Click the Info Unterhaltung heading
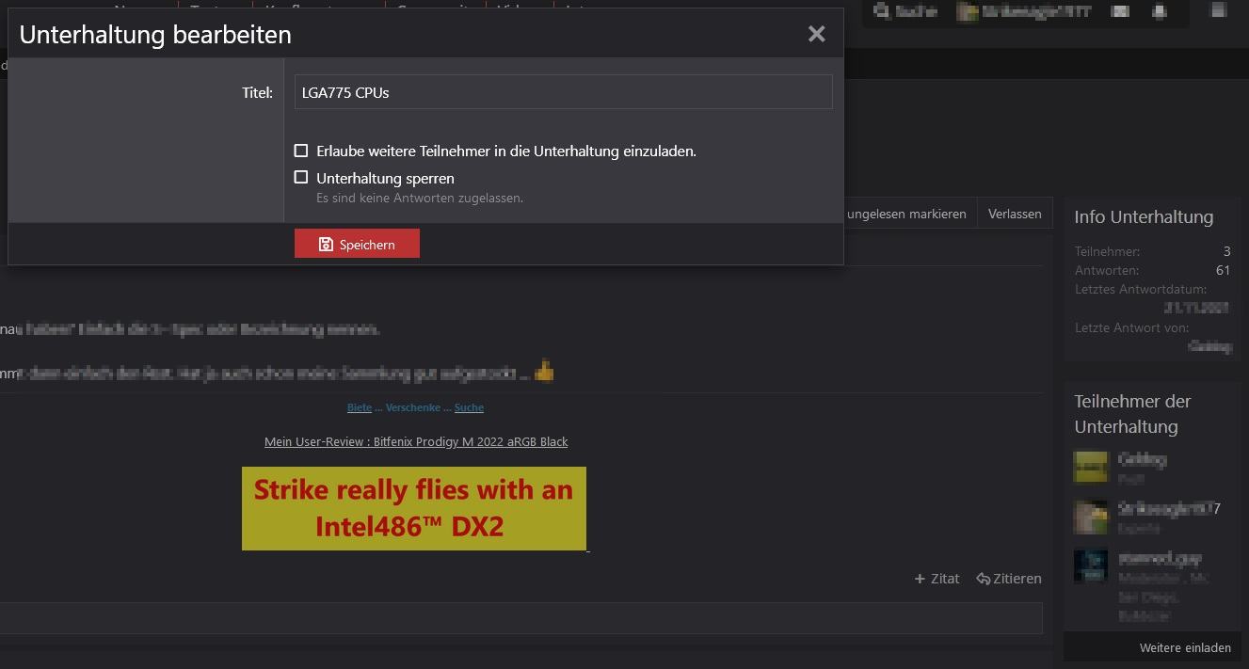The width and height of the screenshot is (1249, 669). [x=1144, y=216]
